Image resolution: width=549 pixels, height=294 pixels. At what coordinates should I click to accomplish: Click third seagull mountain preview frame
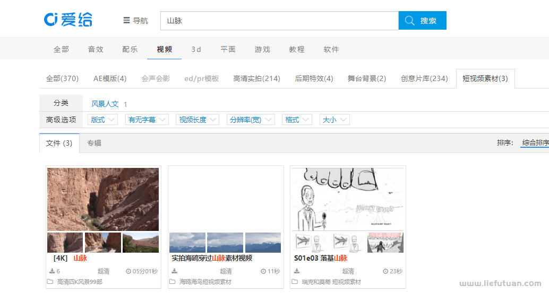[263, 243]
